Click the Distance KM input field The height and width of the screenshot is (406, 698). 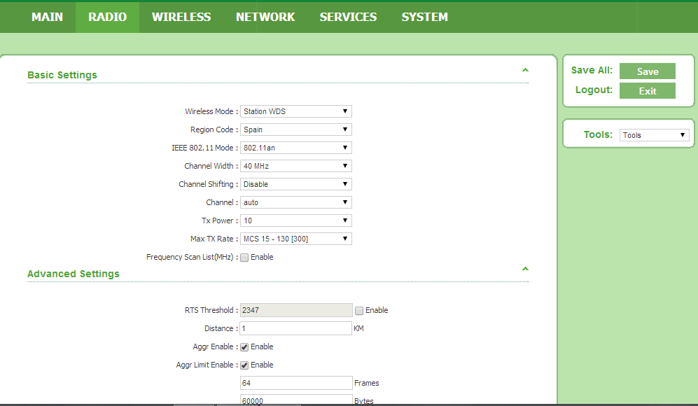coord(295,328)
